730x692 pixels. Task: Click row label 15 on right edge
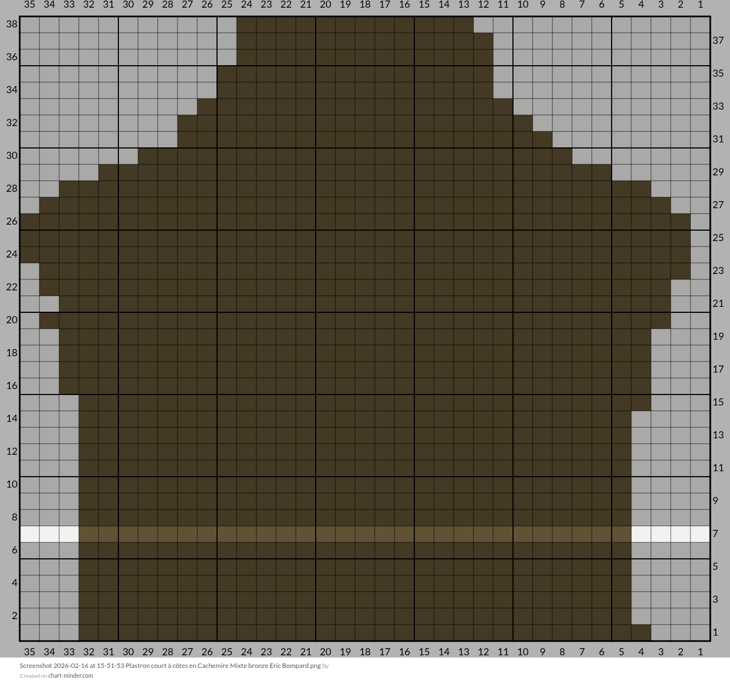coord(718,402)
